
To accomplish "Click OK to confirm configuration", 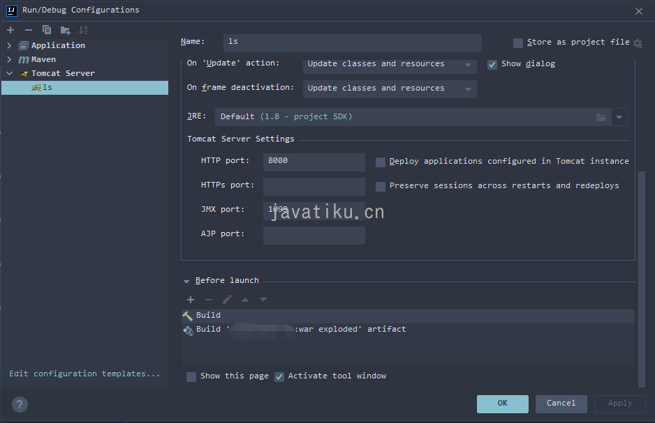I will (x=503, y=403).
